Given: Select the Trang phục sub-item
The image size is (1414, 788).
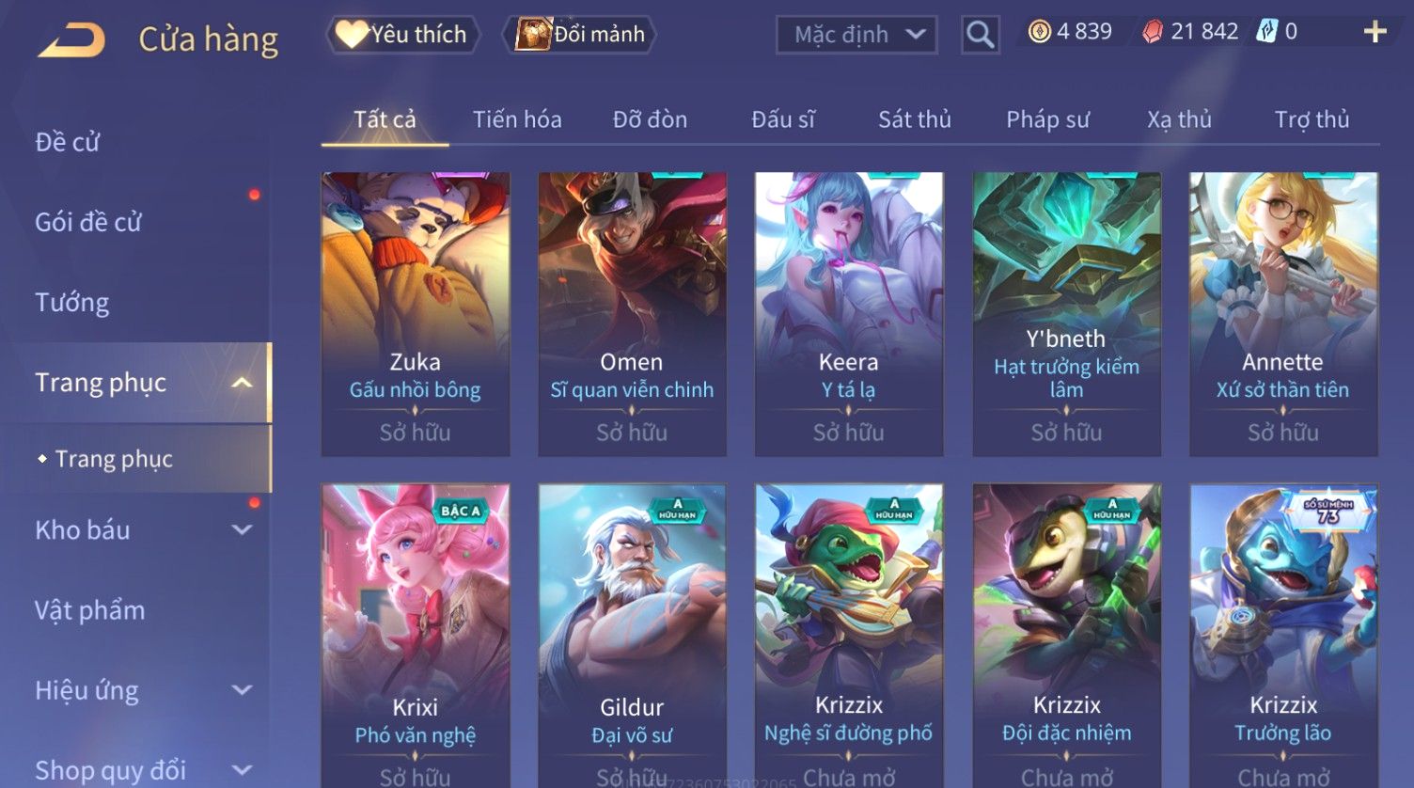Looking at the screenshot, I should (x=114, y=459).
